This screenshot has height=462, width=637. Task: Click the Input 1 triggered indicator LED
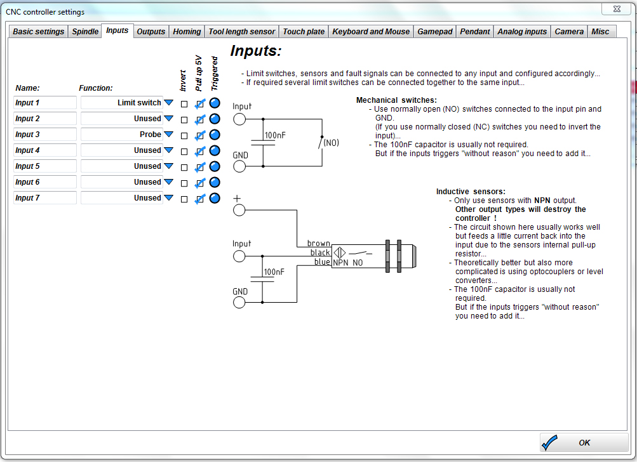pos(215,103)
